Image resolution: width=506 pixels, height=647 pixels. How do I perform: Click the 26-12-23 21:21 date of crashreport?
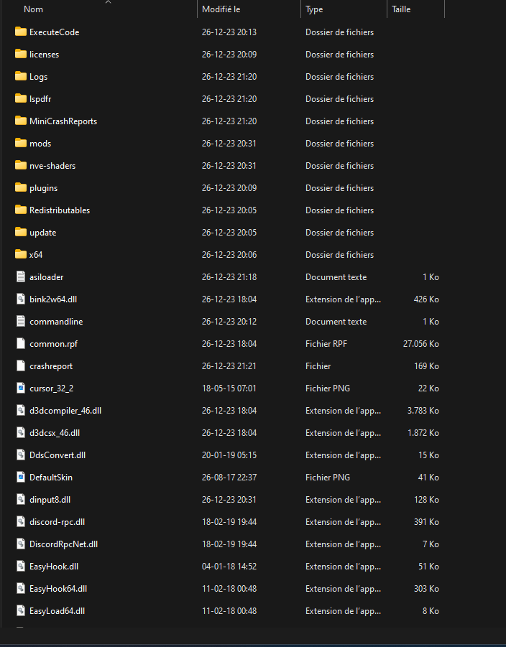pos(229,366)
